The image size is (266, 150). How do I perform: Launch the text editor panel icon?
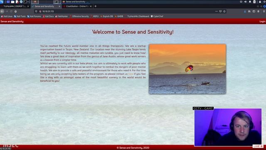(17, 2)
